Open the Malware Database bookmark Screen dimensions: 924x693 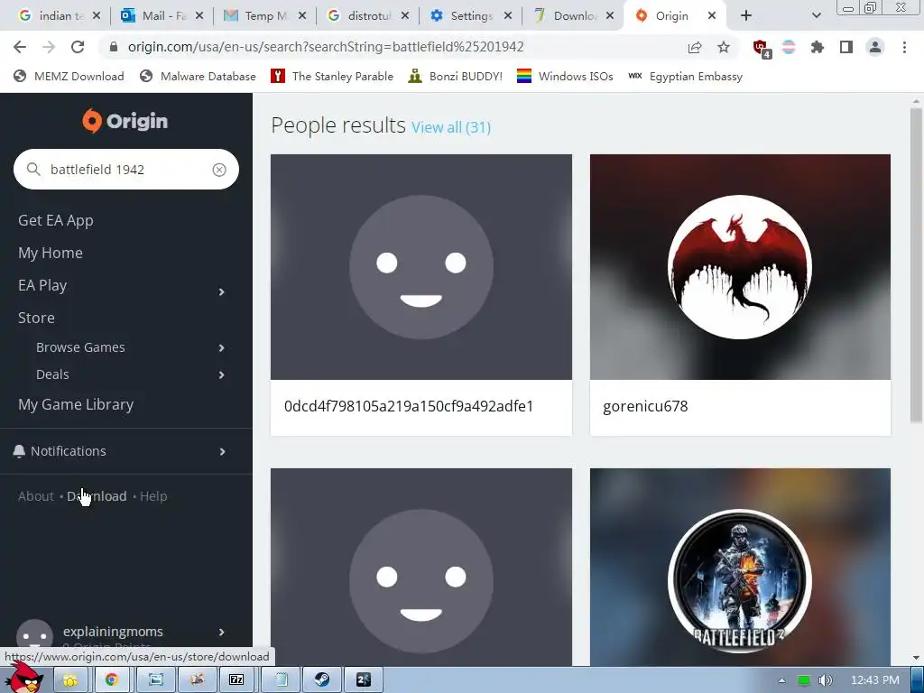pos(199,76)
